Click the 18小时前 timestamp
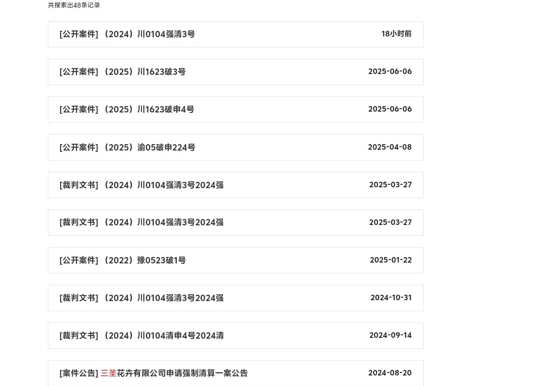This screenshot has height=386, width=533. click(x=396, y=34)
